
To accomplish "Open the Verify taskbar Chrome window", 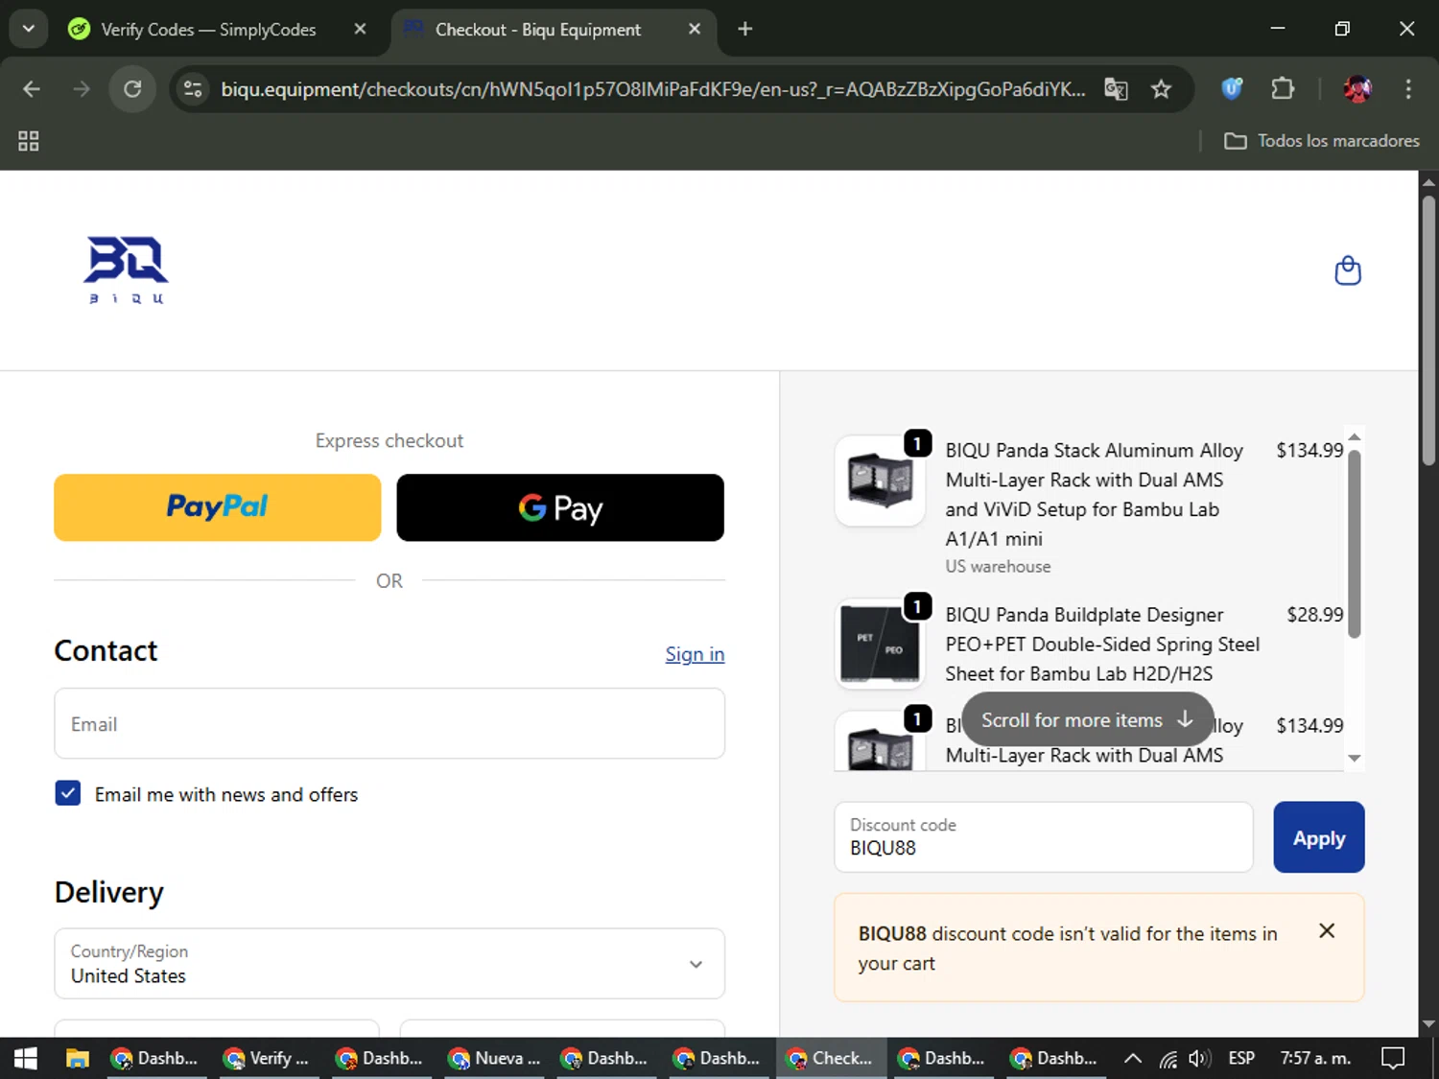I will pos(266,1058).
